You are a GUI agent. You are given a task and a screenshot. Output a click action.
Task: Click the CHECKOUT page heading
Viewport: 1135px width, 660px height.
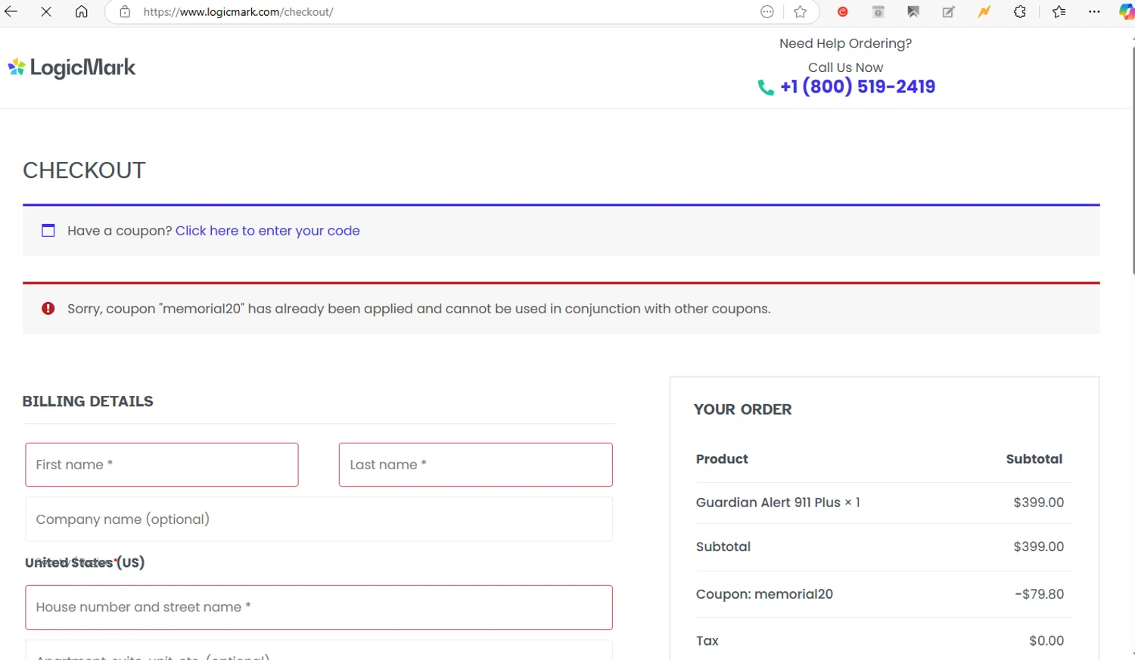pos(84,170)
